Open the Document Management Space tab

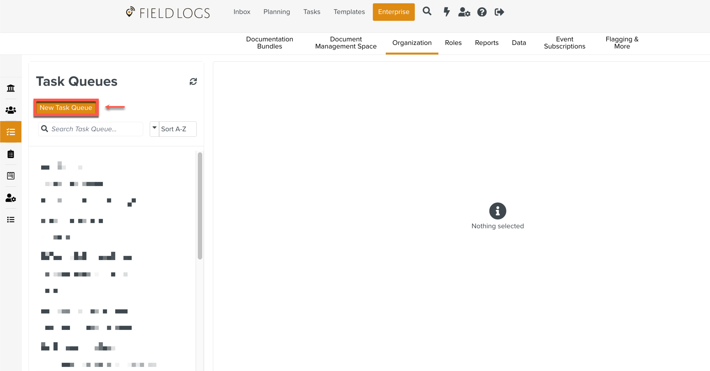[x=346, y=43]
